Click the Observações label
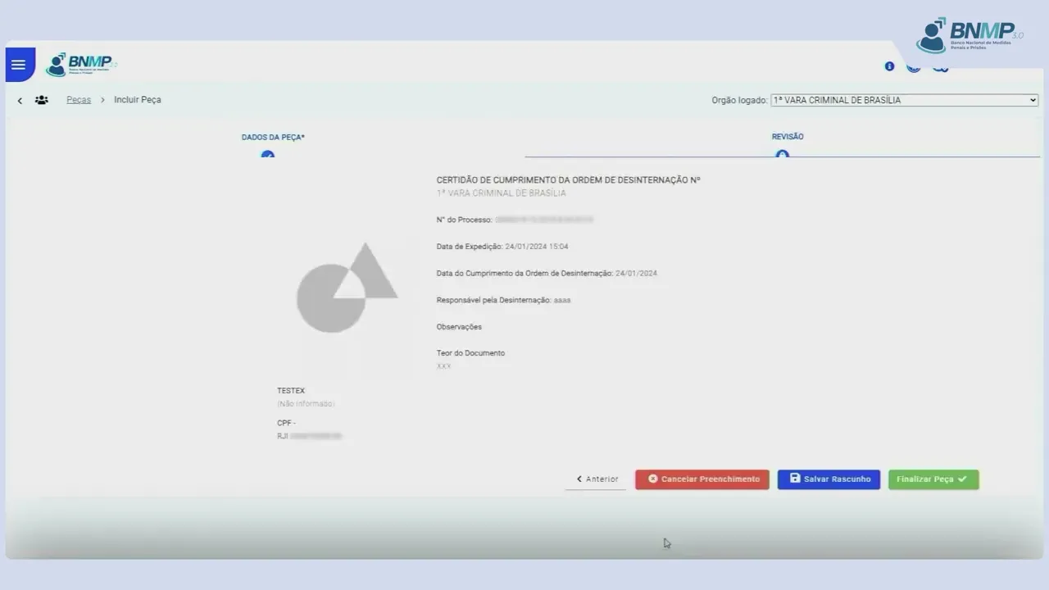 point(459,327)
